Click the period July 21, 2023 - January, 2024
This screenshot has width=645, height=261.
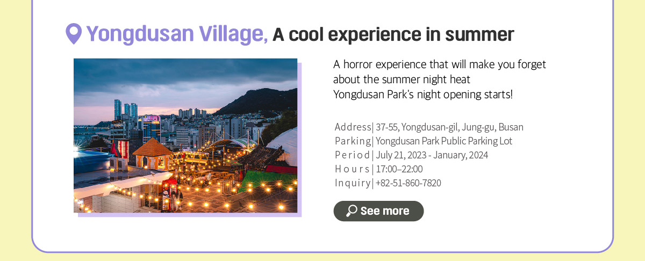pyautogui.click(x=432, y=155)
